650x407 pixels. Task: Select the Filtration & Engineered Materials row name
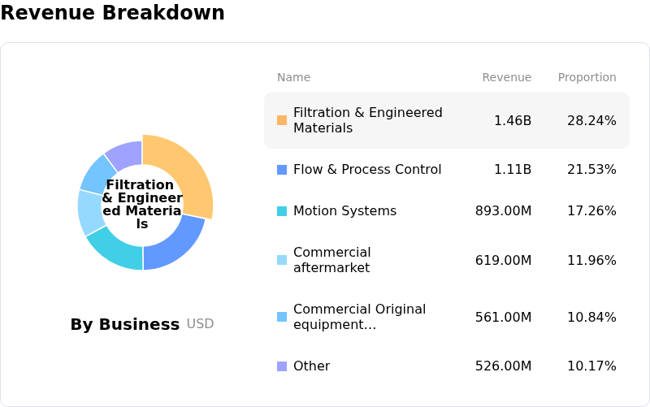(367, 120)
